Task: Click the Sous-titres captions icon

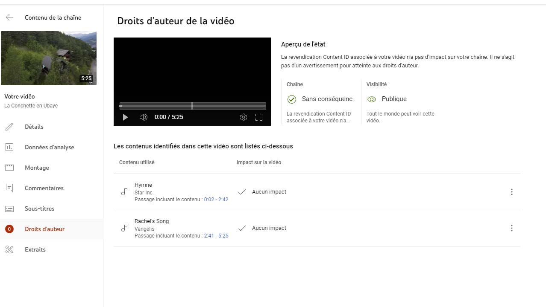Action: (9, 209)
